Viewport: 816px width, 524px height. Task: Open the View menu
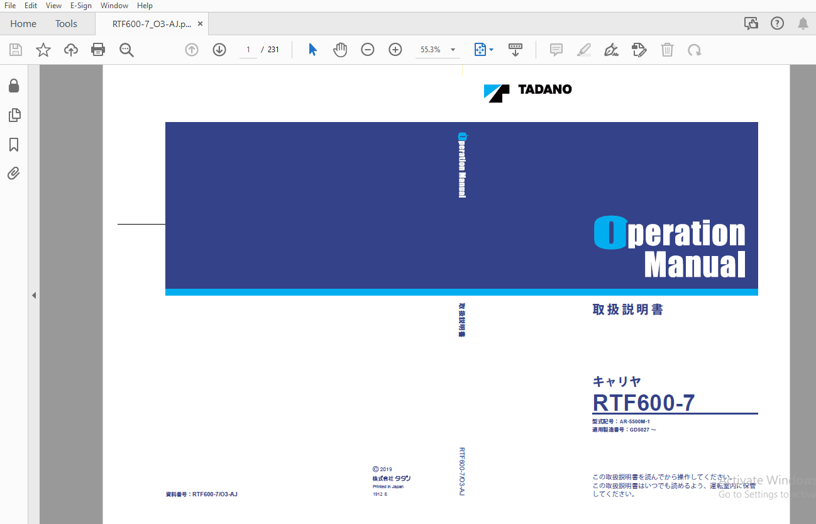54,6
